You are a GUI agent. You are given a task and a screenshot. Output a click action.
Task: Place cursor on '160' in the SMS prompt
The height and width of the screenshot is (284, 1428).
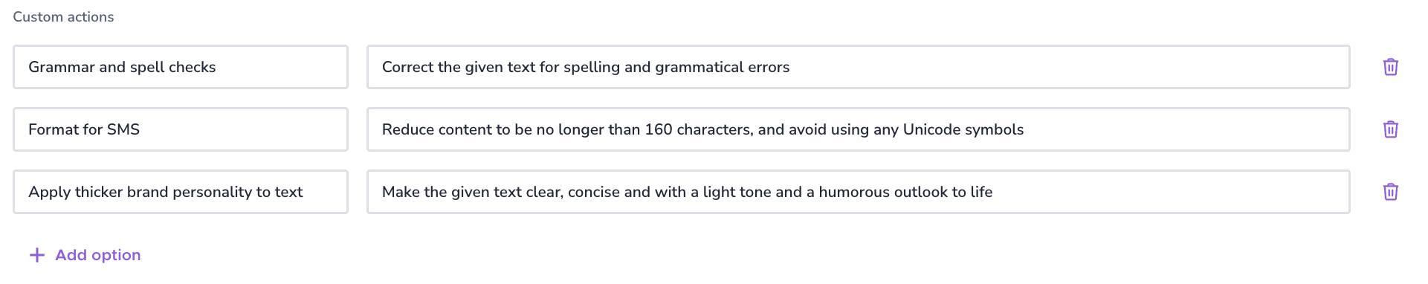tap(659, 129)
